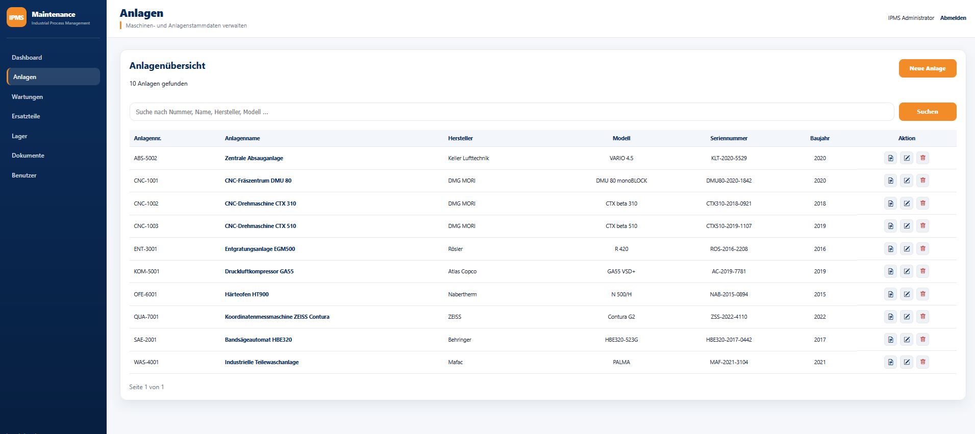The width and height of the screenshot is (975, 434).
Task: Details icon for CNC-1002 row
Action: [890, 203]
